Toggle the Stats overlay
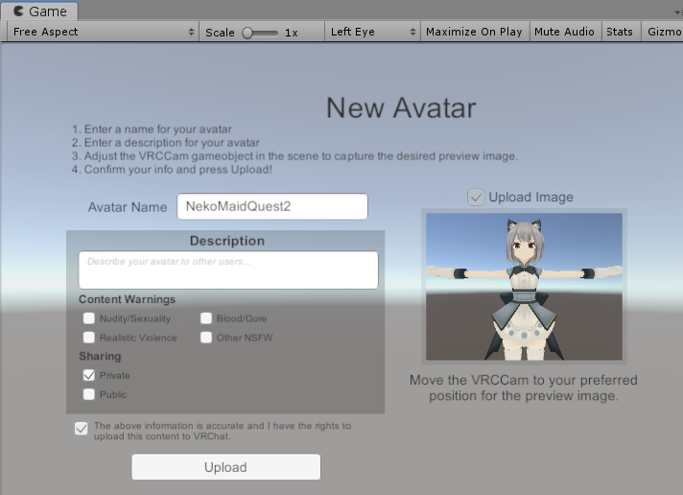The height and width of the screenshot is (495, 683). 620,32
